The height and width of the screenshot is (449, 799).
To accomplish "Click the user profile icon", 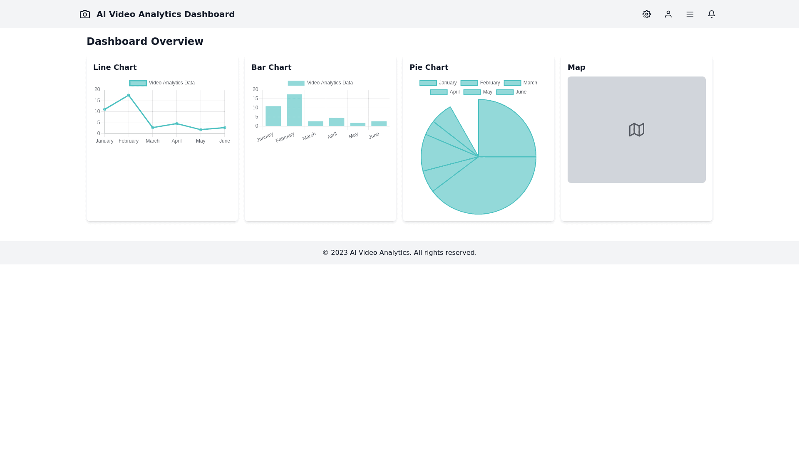I will 668,14.
